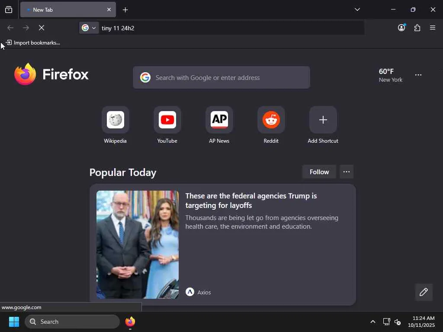Image resolution: width=443 pixels, height=332 pixels.
Task: Open the Reddit shortcut
Action: coord(271,125)
